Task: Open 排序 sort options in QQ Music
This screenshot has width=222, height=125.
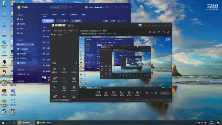Action: pyautogui.click(x=113, y=21)
